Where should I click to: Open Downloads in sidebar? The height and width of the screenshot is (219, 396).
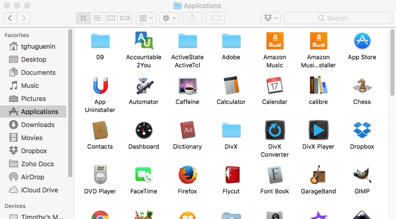33,125
